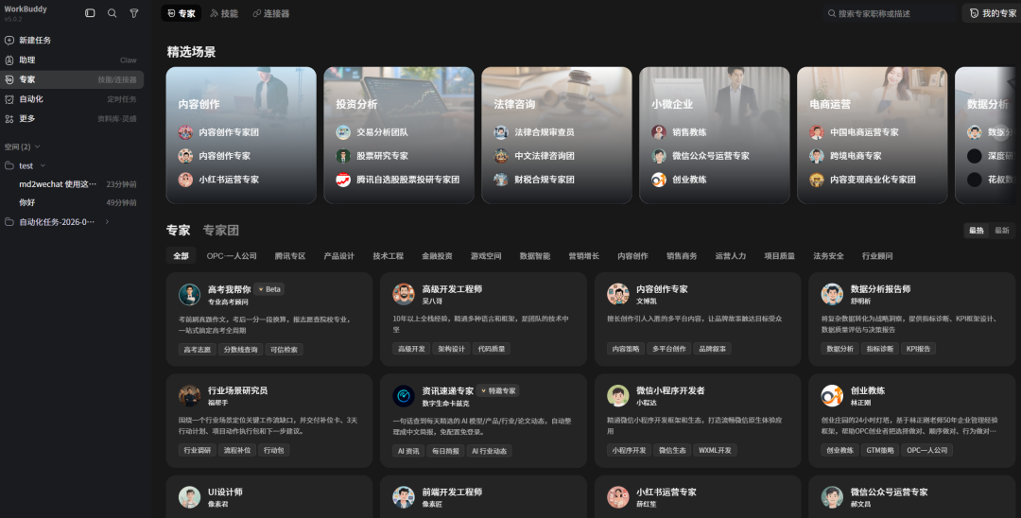Click the filter icon in sidebar header

coord(134,13)
